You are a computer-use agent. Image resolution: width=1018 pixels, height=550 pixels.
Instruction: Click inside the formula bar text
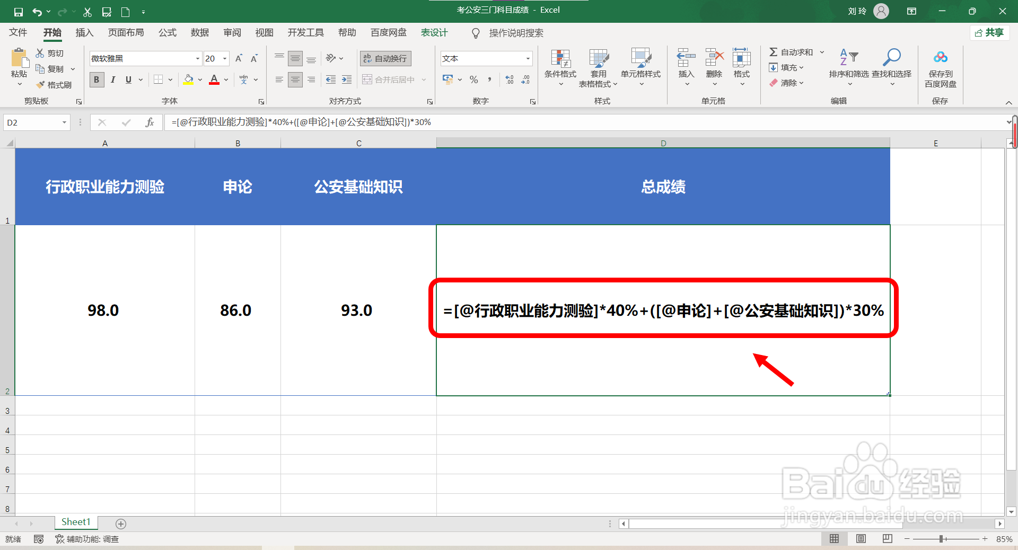301,122
